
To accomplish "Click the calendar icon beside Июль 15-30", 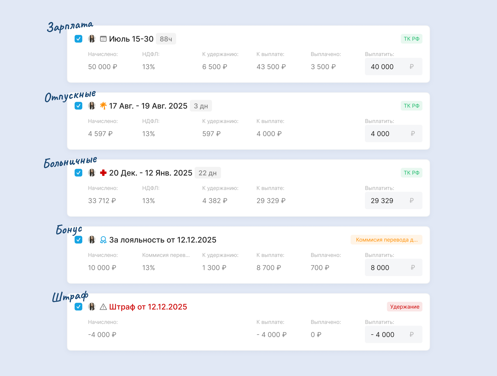I will click(103, 39).
